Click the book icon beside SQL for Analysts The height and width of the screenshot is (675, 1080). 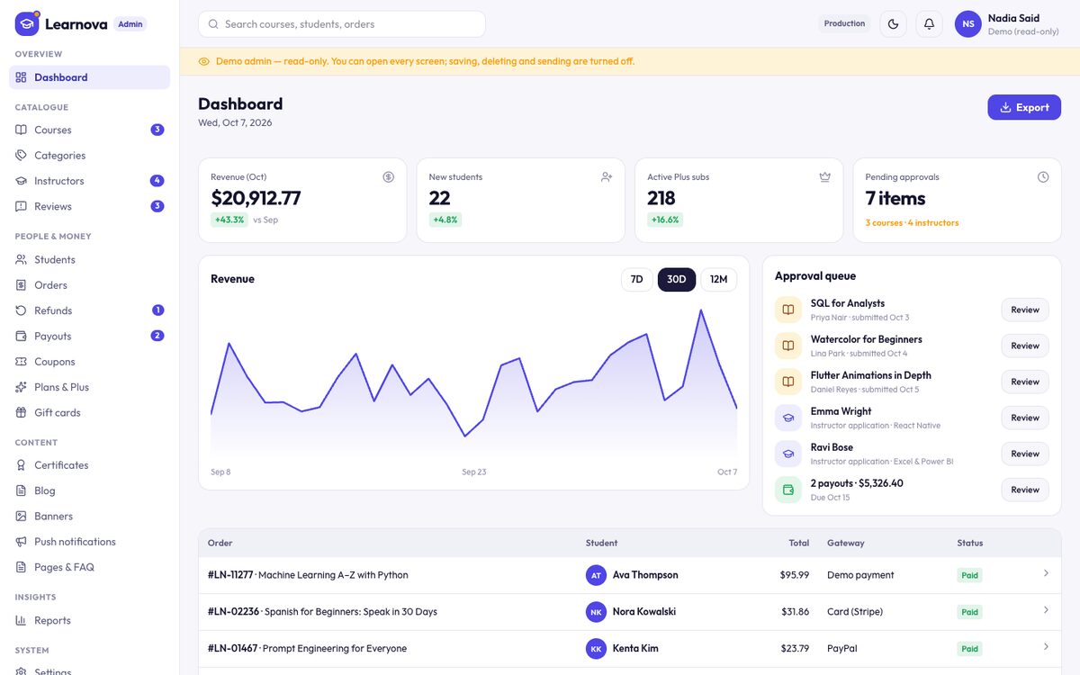788,310
